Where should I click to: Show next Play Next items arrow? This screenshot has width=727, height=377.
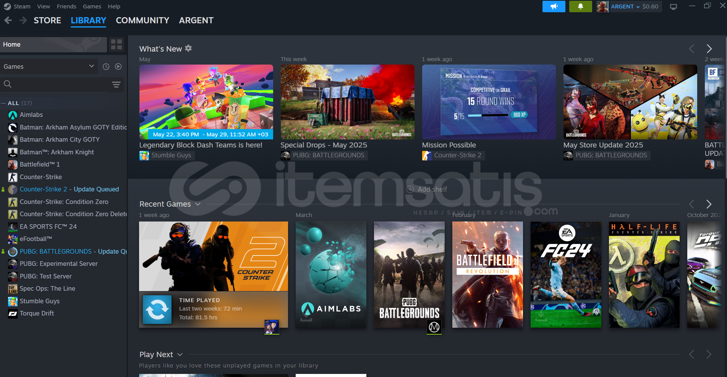click(x=709, y=354)
